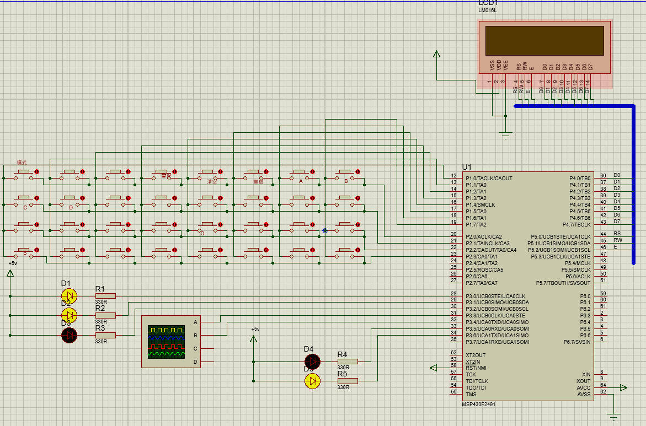Click oscilloscope channel B pin

pyautogui.click(x=207, y=336)
